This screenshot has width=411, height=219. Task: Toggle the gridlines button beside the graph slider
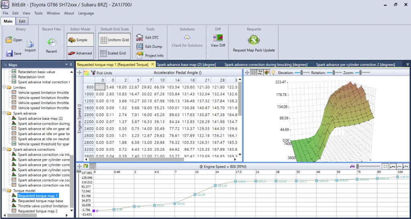(385, 166)
